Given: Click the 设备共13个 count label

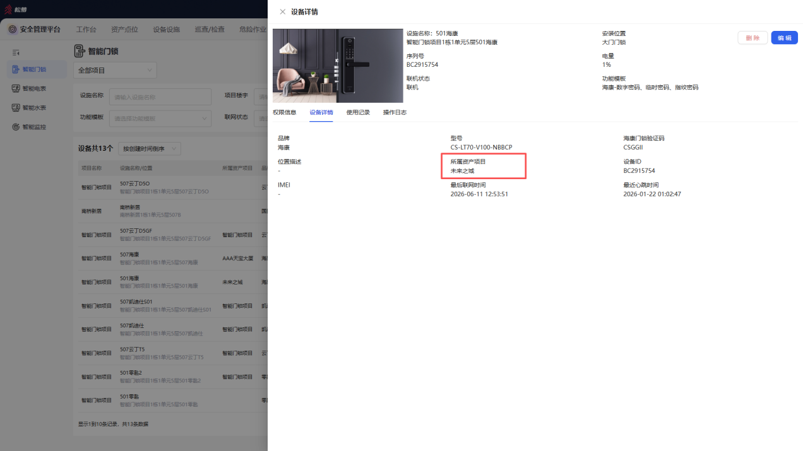Looking at the screenshot, I should [95, 149].
